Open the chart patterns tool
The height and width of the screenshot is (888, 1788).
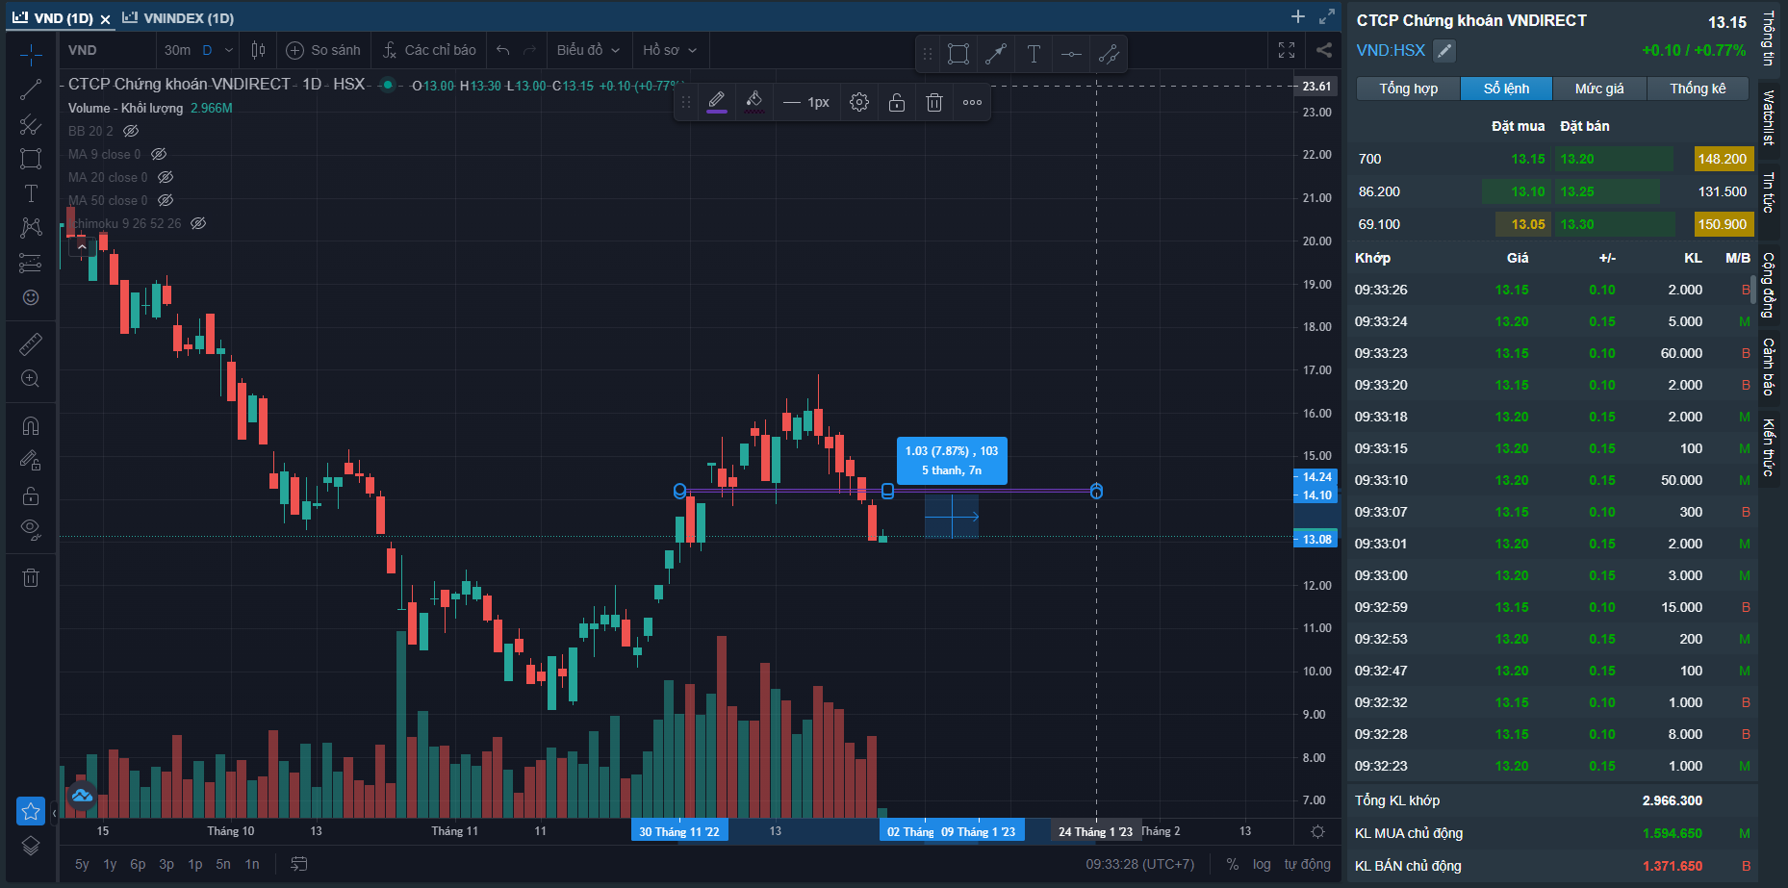pyautogui.click(x=31, y=228)
